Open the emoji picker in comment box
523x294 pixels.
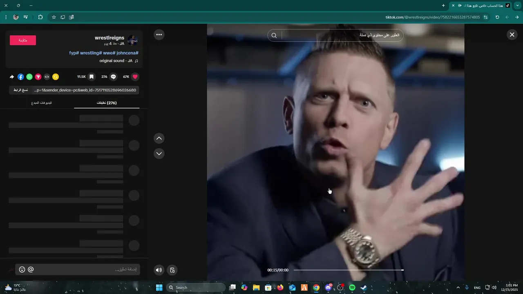point(22,269)
